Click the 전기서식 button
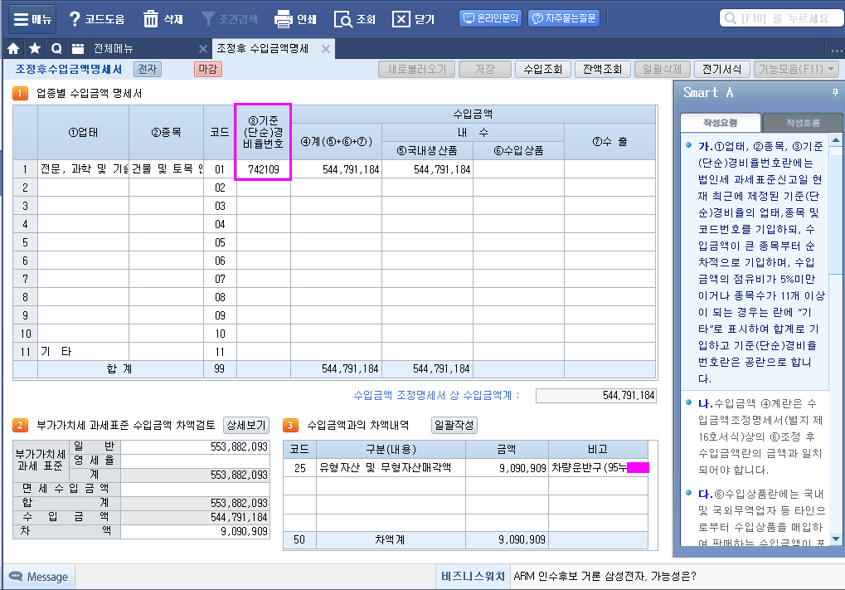Viewport: 845px width, 590px height. [722, 70]
